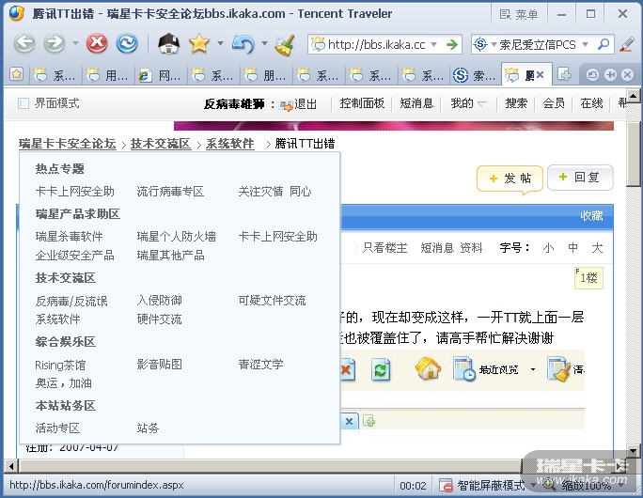Stop loading with the red X button

coord(97,43)
